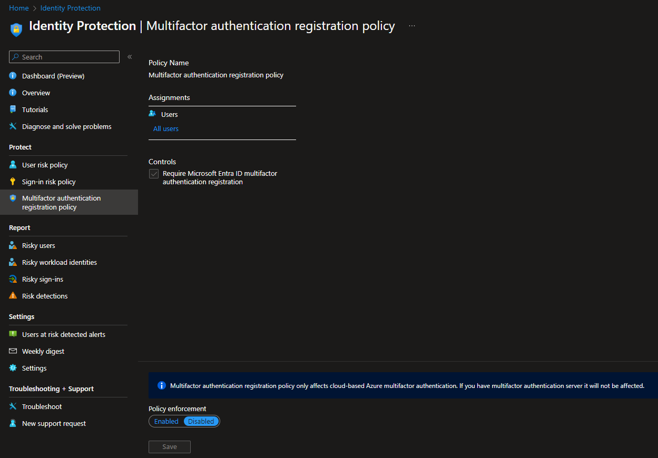Click the blue info icon in the banner
The width and height of the screenshot is (658, 458).
coord(162,386)
